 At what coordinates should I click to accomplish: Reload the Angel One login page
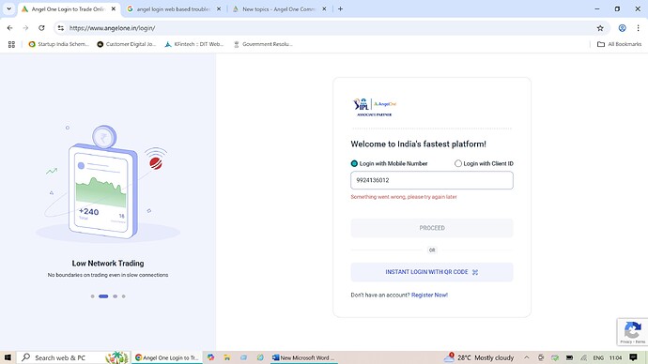(x=41, y=28)
